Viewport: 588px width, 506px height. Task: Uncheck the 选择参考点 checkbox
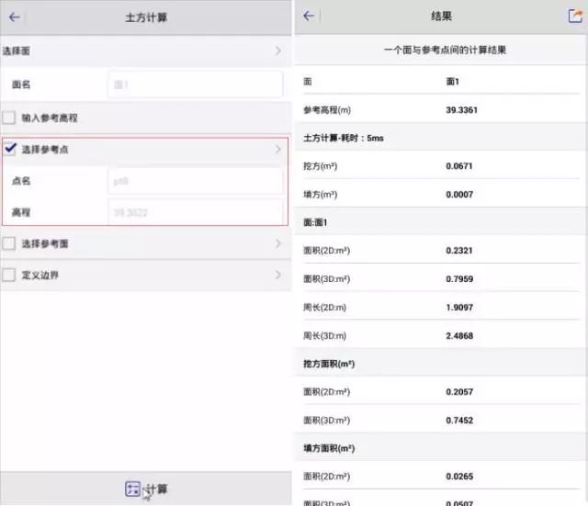point(10,149)
